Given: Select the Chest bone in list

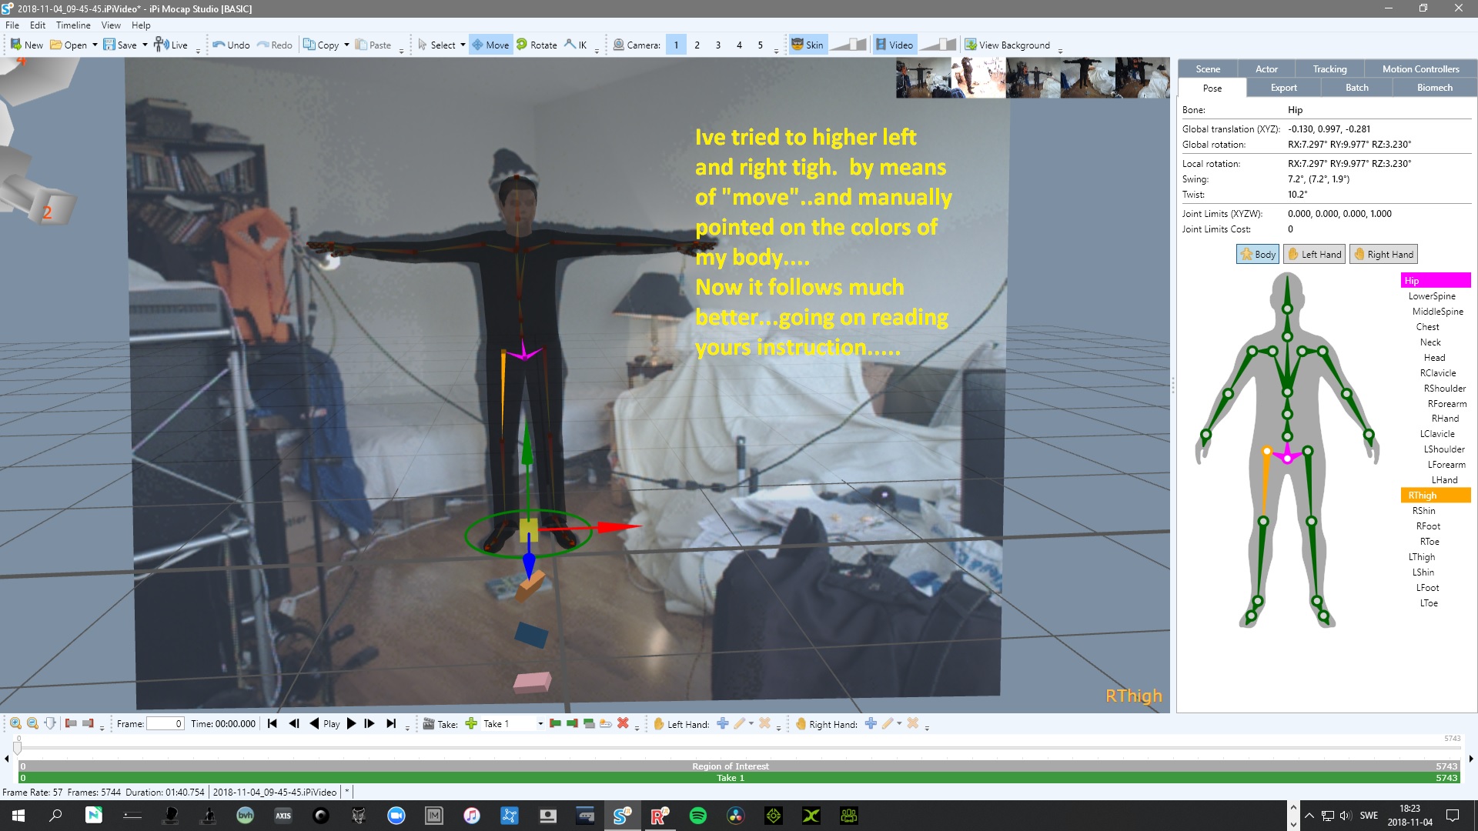Looking at the screenshot, I should [x=1427, y=327].
